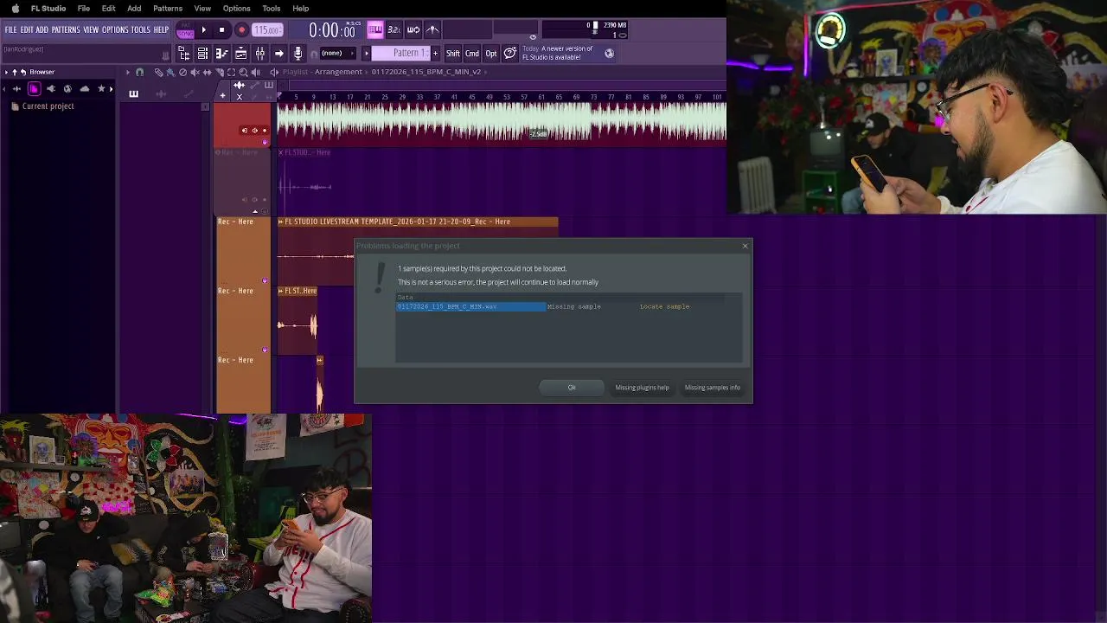Click the Locate sample link
This screenshot has width=1107, height=623.
point(664,306)
